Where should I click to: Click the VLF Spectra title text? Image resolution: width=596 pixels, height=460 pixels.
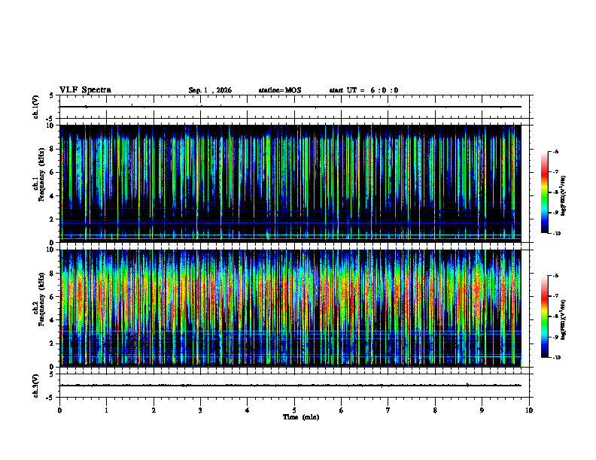coord(85,90)
